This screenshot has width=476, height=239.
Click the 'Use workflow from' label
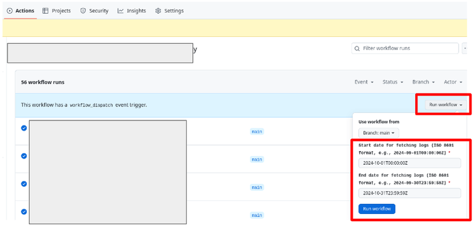click(x=378, y=122)
